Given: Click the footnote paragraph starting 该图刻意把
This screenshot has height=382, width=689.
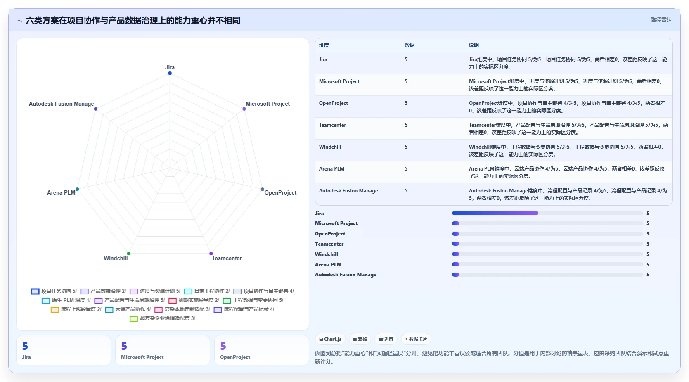Looking at the screenshot, I should [492, 357].
